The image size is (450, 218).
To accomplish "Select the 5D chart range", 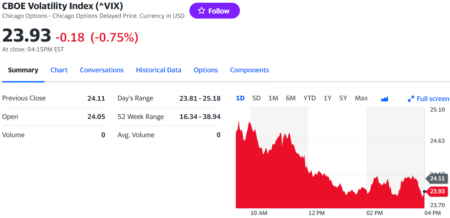I will [x=257, y=98].
